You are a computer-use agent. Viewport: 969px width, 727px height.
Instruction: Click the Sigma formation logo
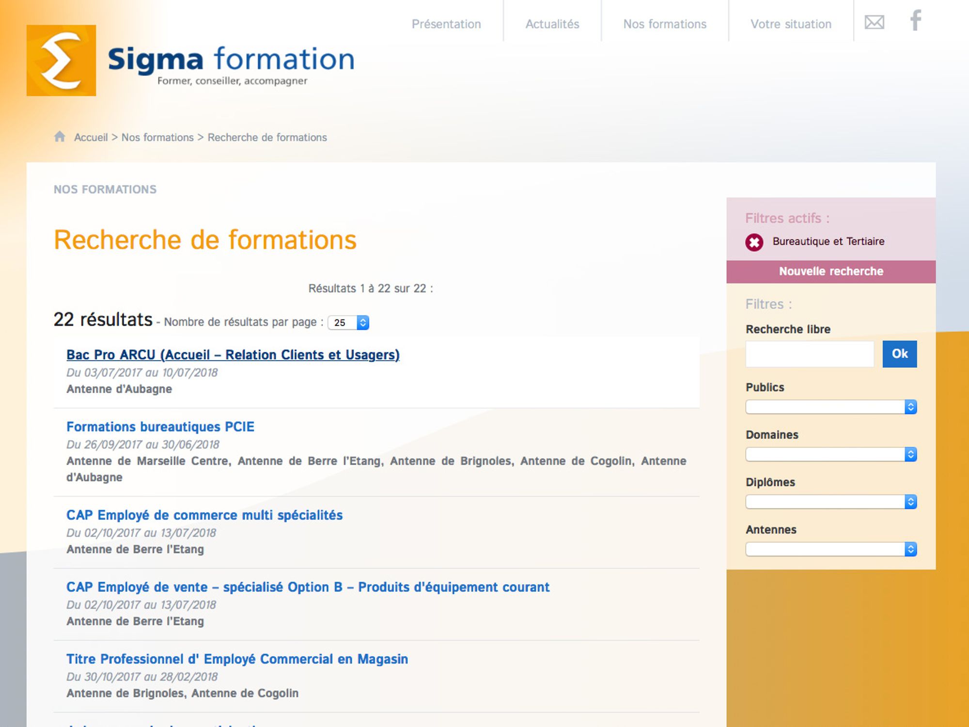[190, 61]
